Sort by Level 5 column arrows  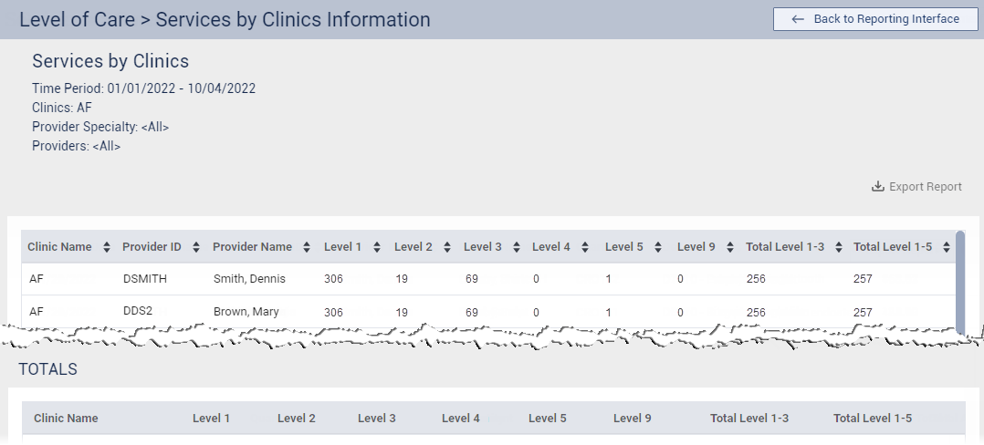coord(658,247)
